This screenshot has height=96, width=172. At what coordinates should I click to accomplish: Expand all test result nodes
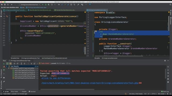(x=21, y=63)
